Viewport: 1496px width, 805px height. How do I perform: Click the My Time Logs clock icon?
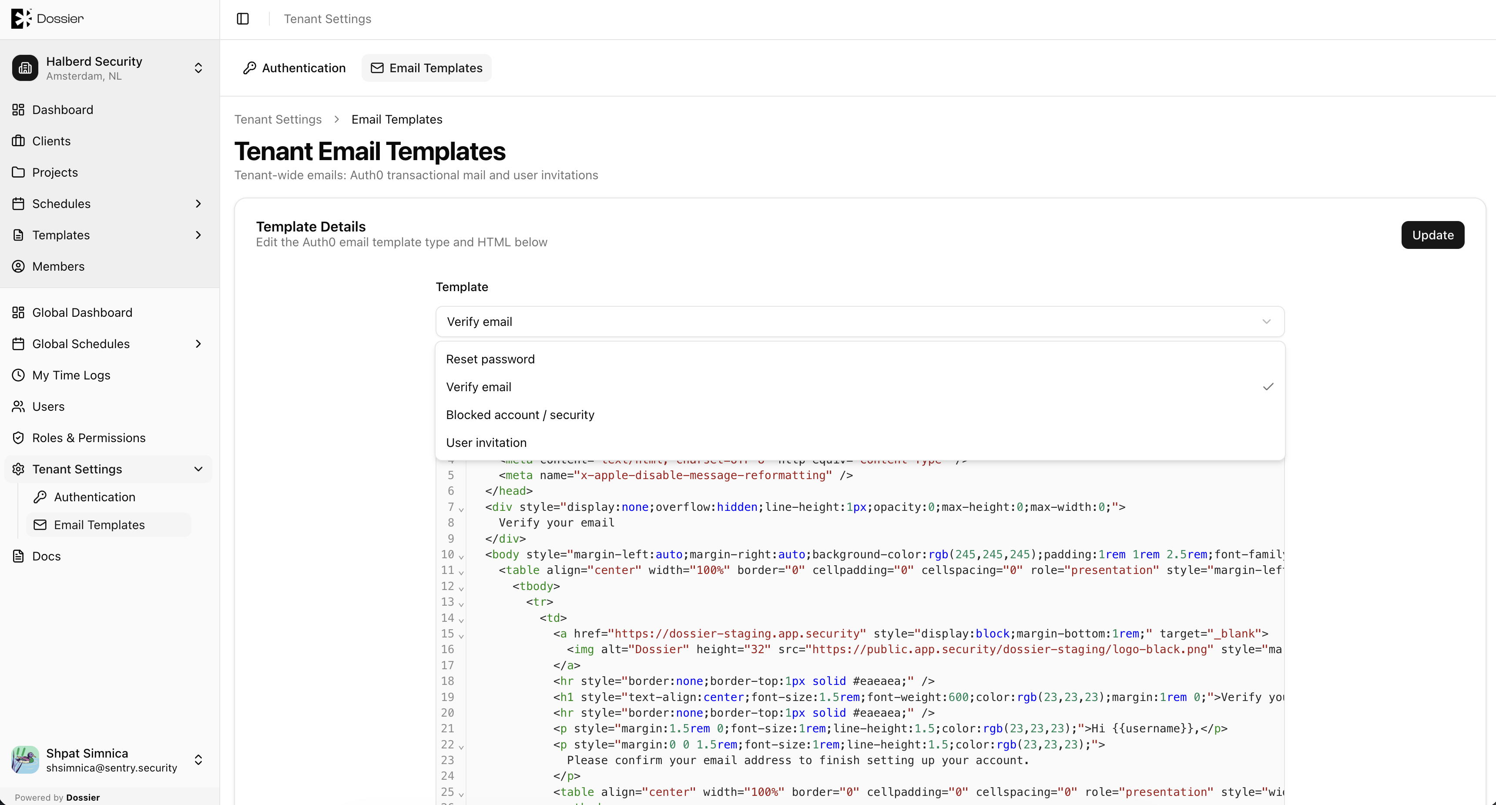[x=19, y=375]
